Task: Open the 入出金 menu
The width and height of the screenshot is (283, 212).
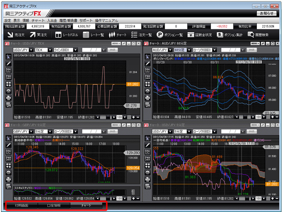Action: pos(52,20)
